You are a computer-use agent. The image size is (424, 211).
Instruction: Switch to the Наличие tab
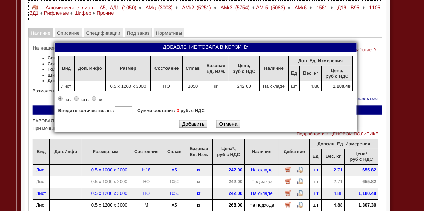coord(41,33)
